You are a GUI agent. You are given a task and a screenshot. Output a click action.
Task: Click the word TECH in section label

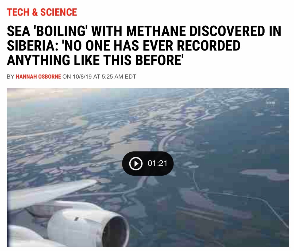[18, 12]
